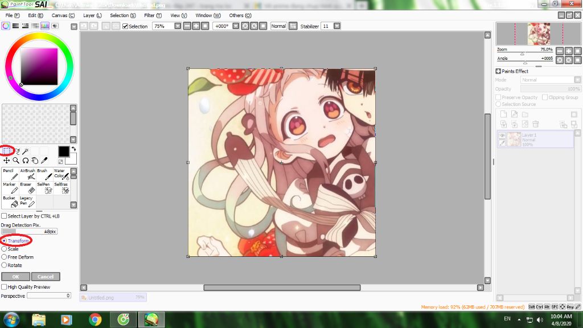Select the rectangular Selection tool
583x328 pixels.
click(x=6, y=150)
